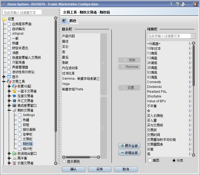The image size is (200, 175).
Task: Switch to the 颜色 tab
Action: click(73, 21)
